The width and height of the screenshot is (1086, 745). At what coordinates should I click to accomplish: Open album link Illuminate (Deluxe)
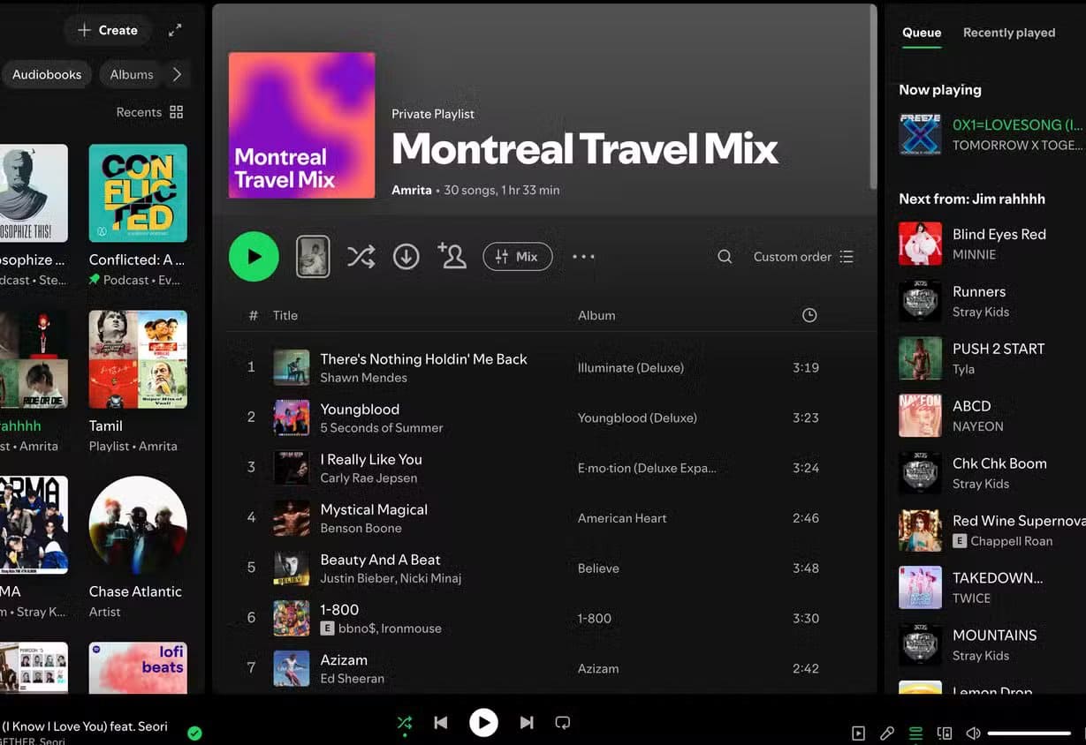click(x=630, y=368)
